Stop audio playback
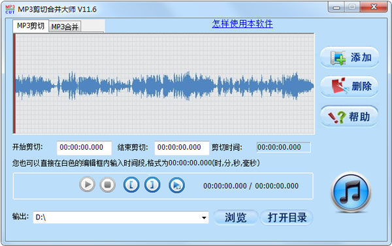Viewport: 392px width, 246px height. click(x=108, y=185)
